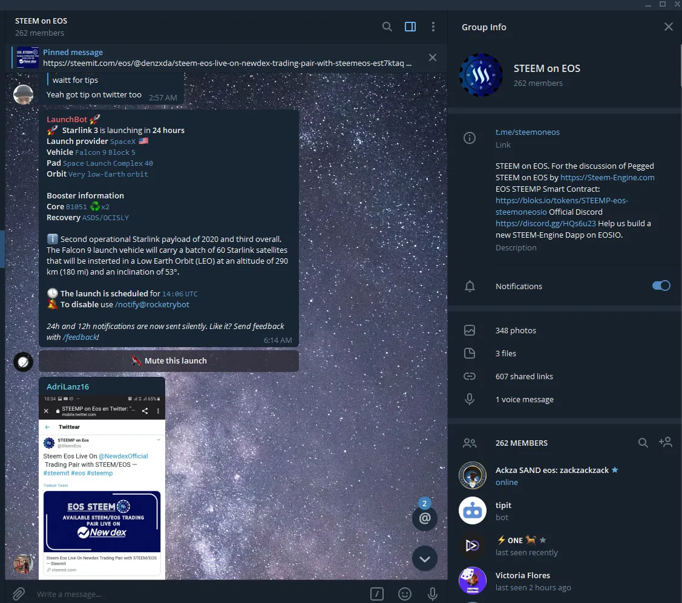682x603 pixels.
Task: Dismiss the pinned message bar
Action: coord(432,57)
